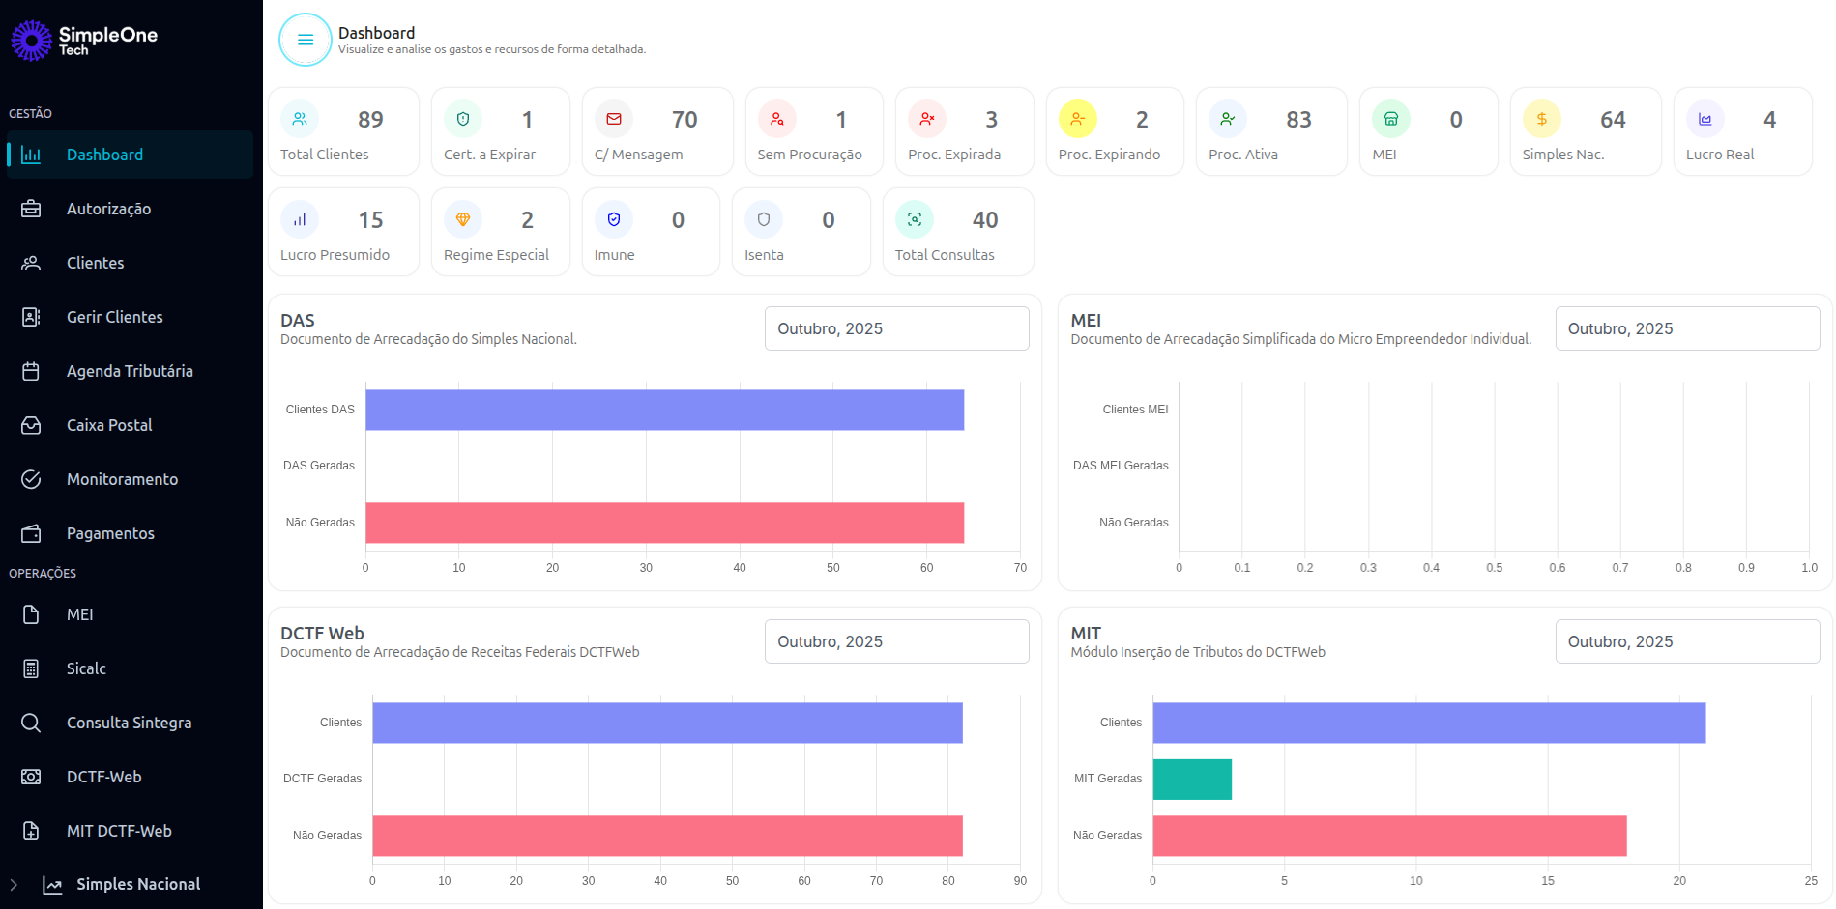
Task: Click the Não Geradas bar in DAS chart
Action: (x=663, y=523)
